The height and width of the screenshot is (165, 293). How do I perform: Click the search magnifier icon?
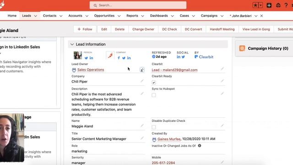[95, 5]
